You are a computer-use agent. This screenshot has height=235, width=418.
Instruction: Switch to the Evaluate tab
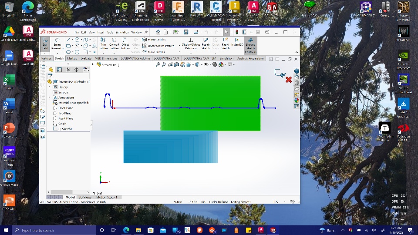pyautogui.click(x=86, y=58)
